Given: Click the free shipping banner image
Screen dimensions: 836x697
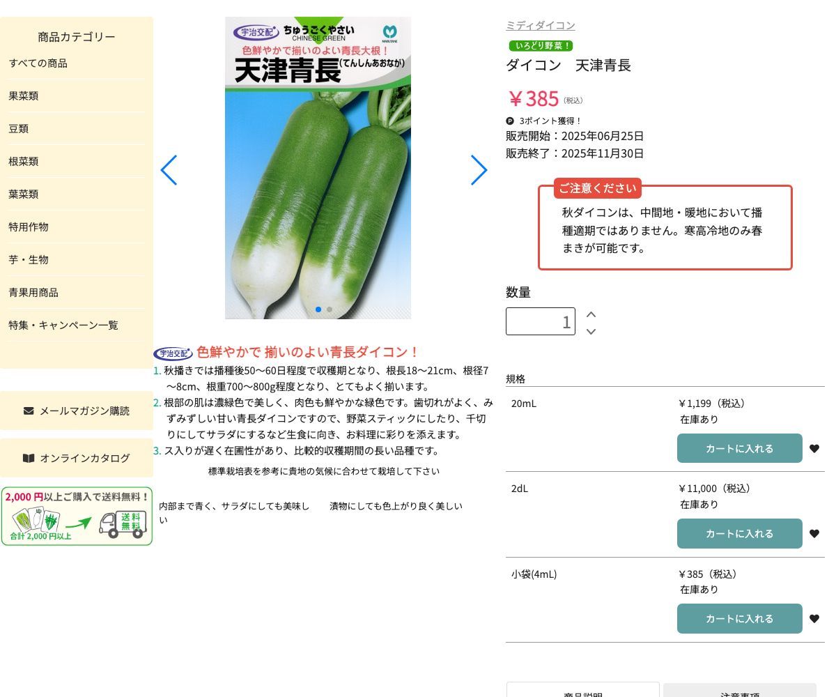Looking at the screenshot, I should 77,516.
